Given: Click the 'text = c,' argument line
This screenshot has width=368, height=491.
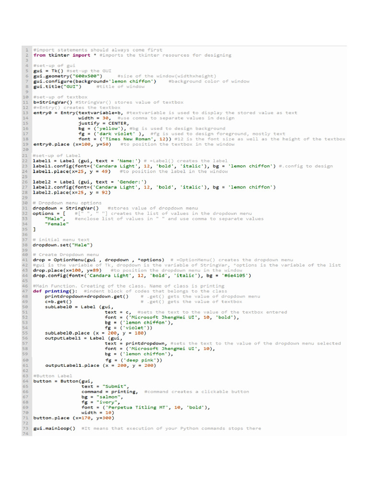Looking at the screenshot, I should pos(118,312).
